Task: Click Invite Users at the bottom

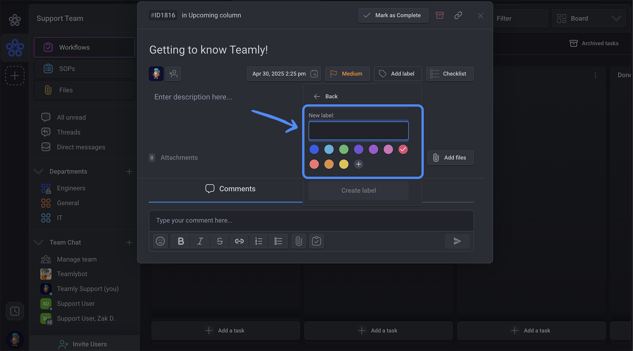Action: pyautogui.click(x=83, y=344)
